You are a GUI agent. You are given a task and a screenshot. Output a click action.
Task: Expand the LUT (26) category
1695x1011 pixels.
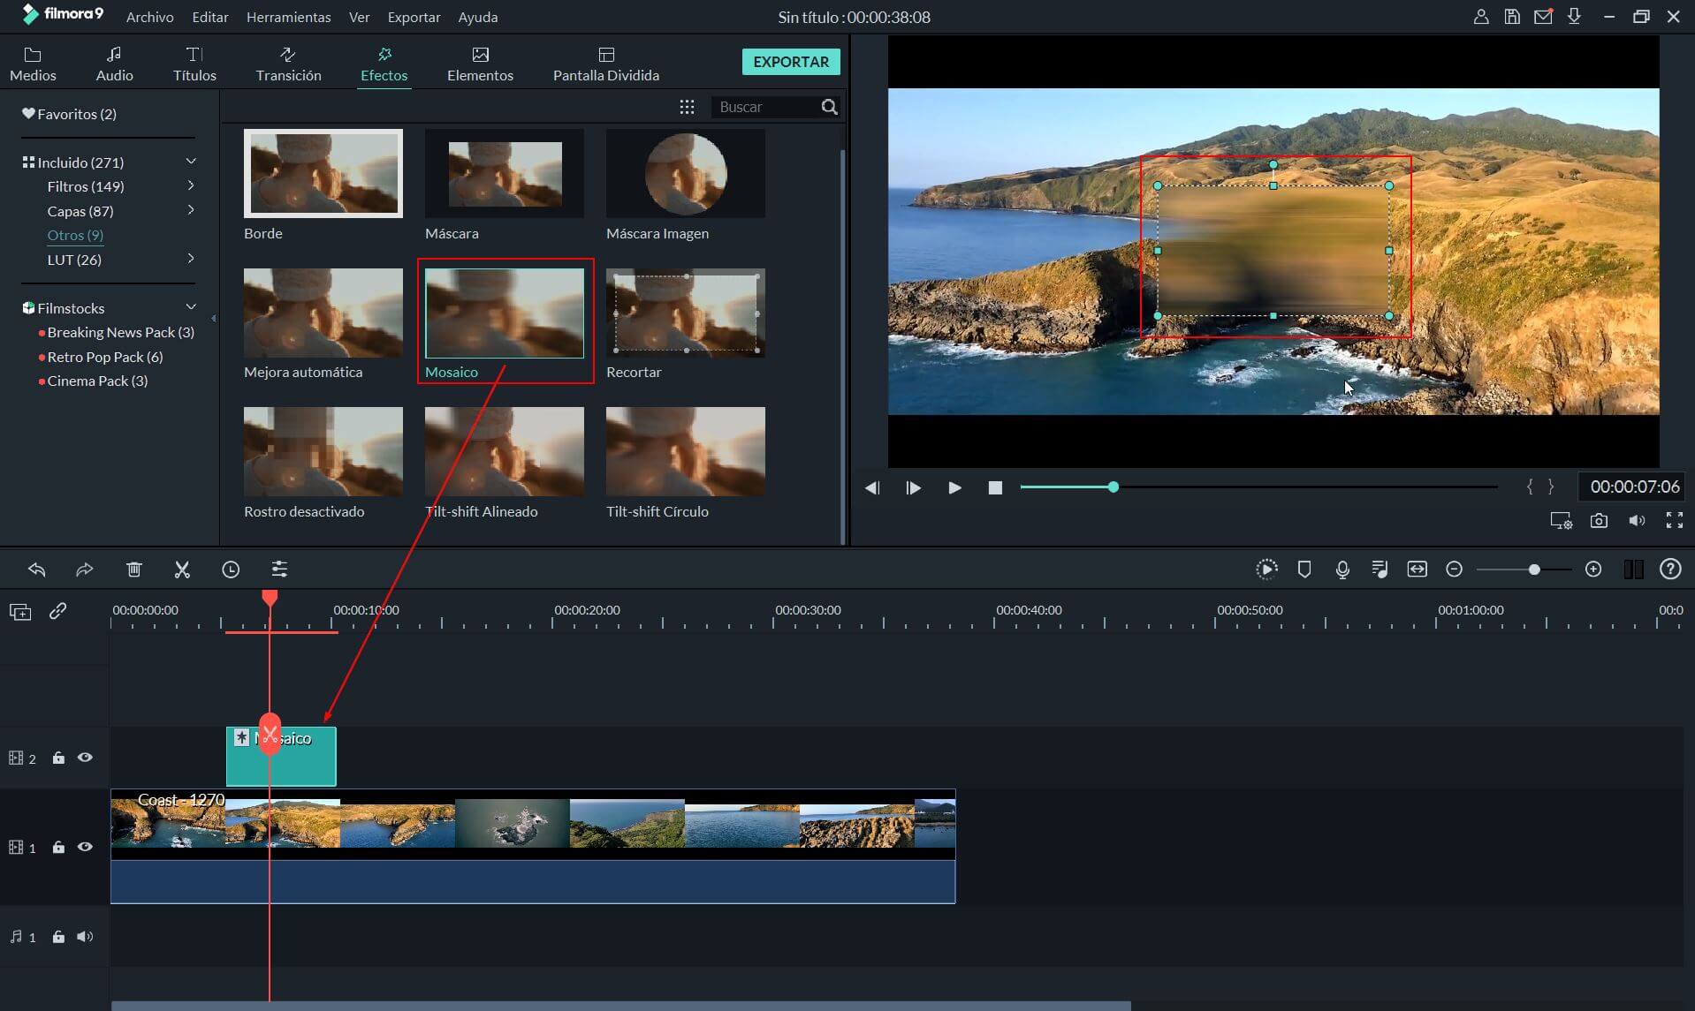click(x=190, y=259)
